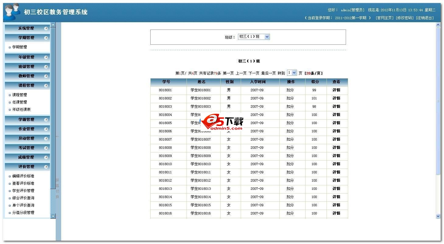Click 扣分 for student 8018001
444x244 pixels.
[290, 90]
